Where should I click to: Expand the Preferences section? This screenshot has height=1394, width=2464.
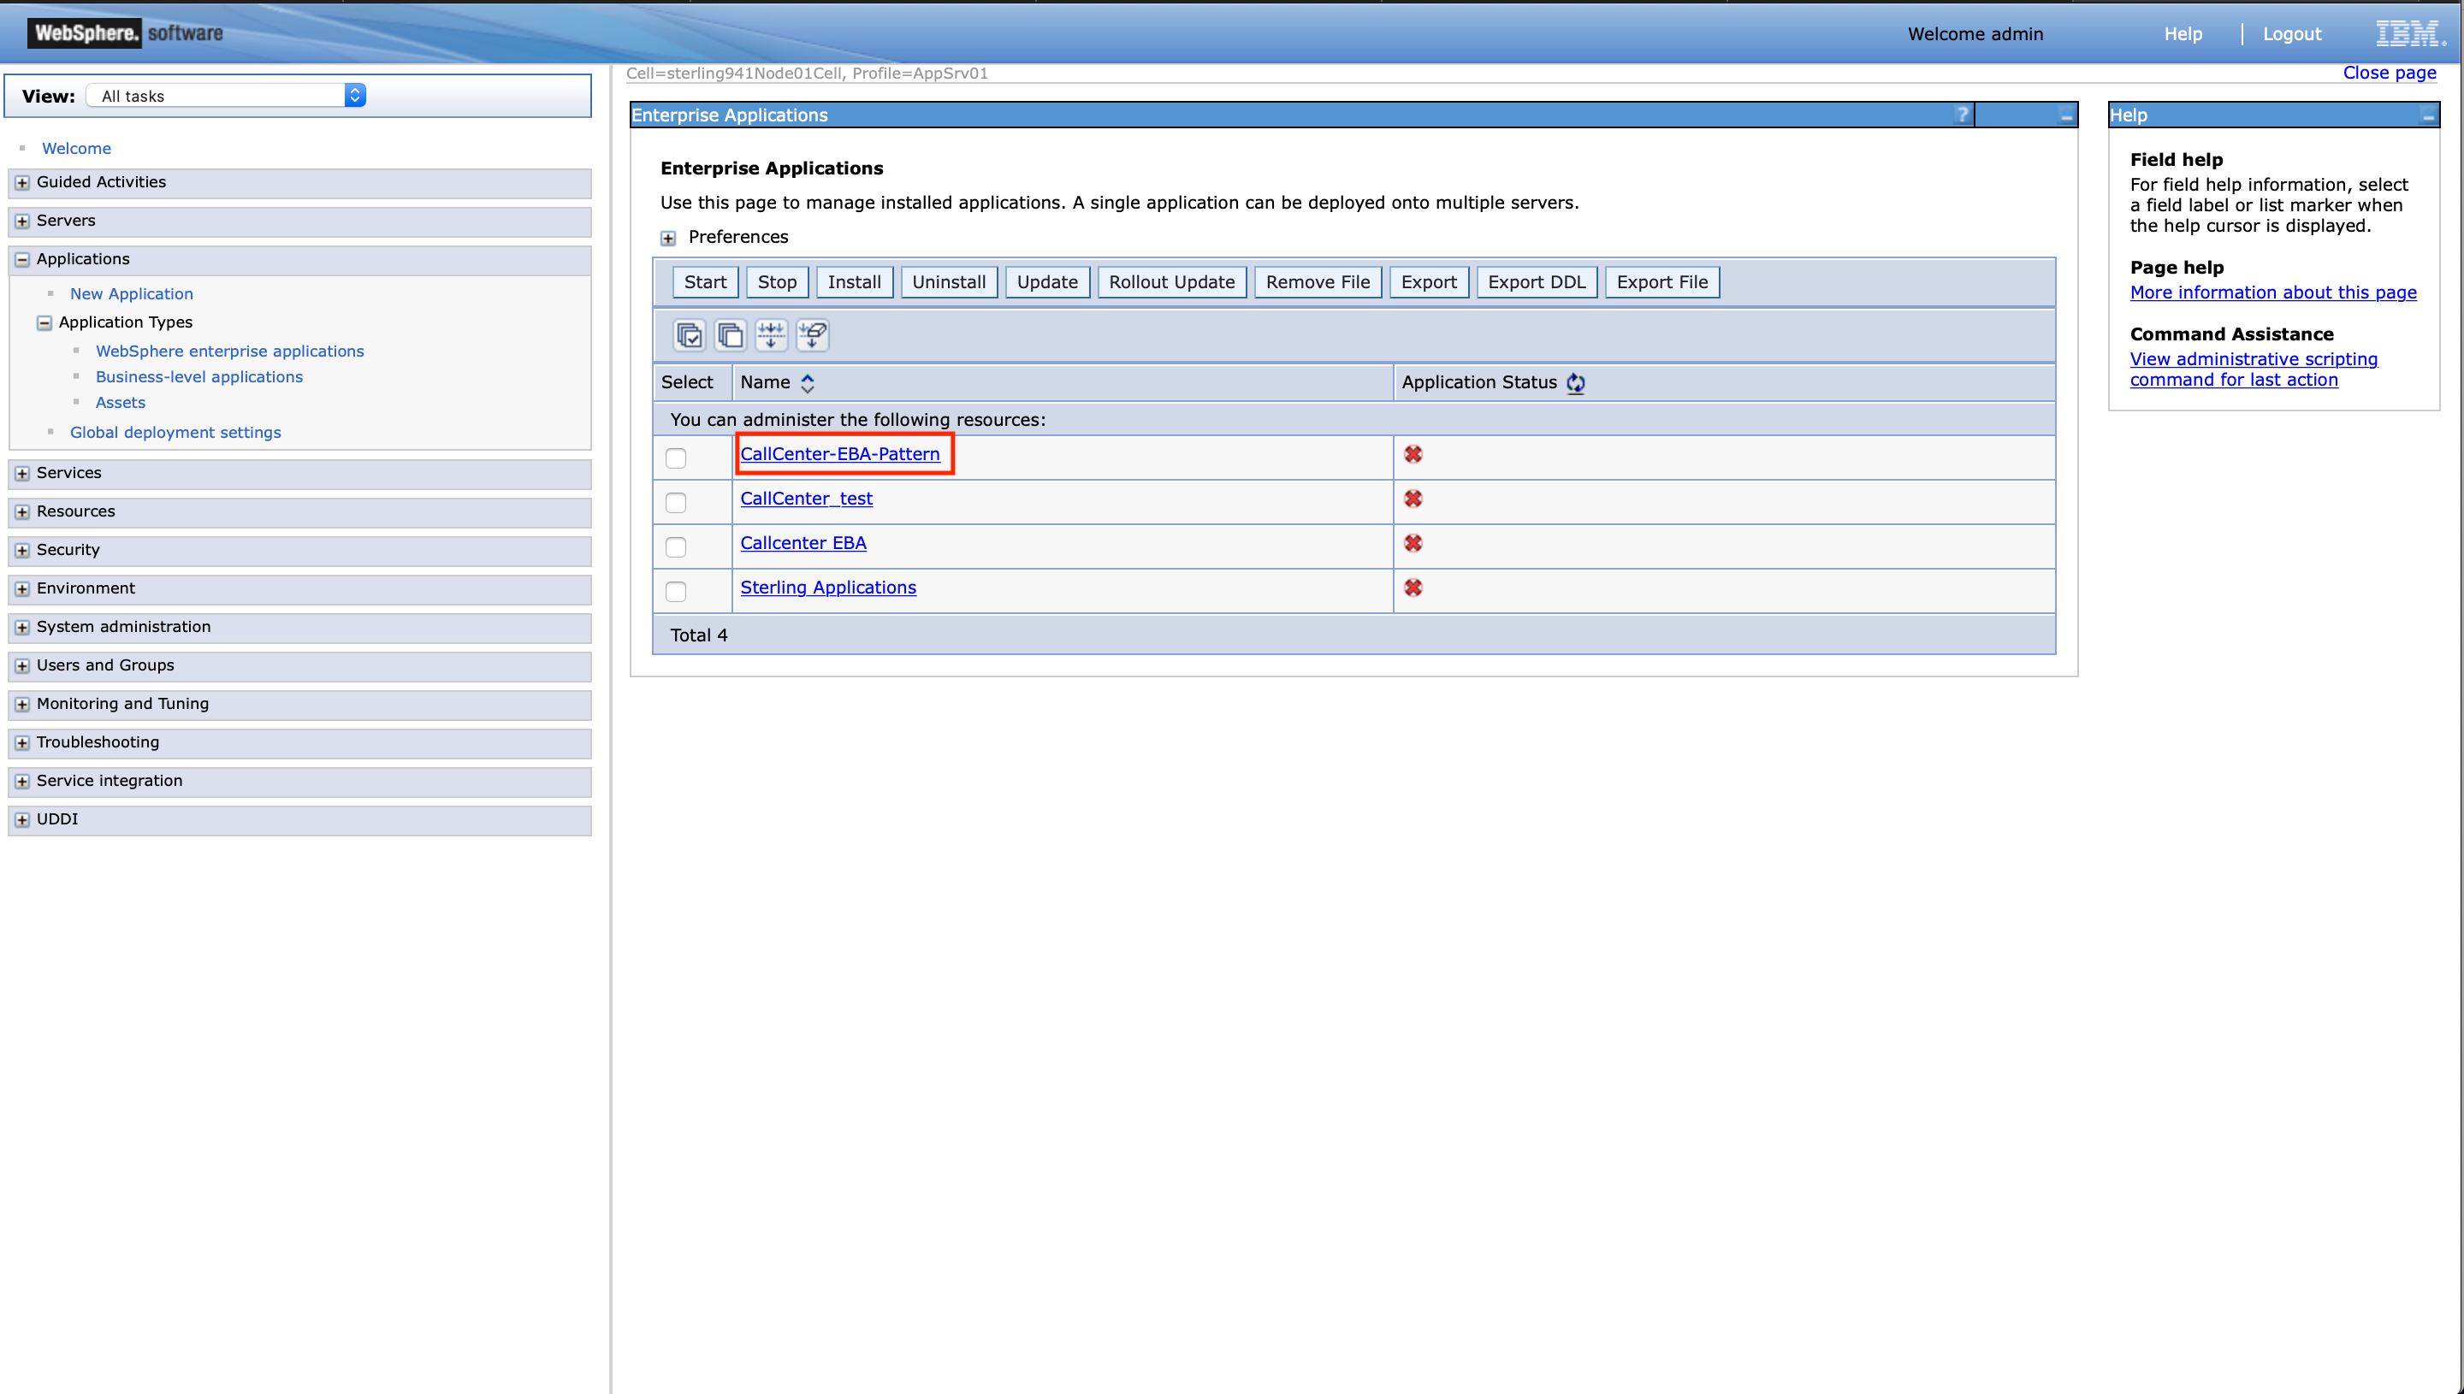point(668,239)
